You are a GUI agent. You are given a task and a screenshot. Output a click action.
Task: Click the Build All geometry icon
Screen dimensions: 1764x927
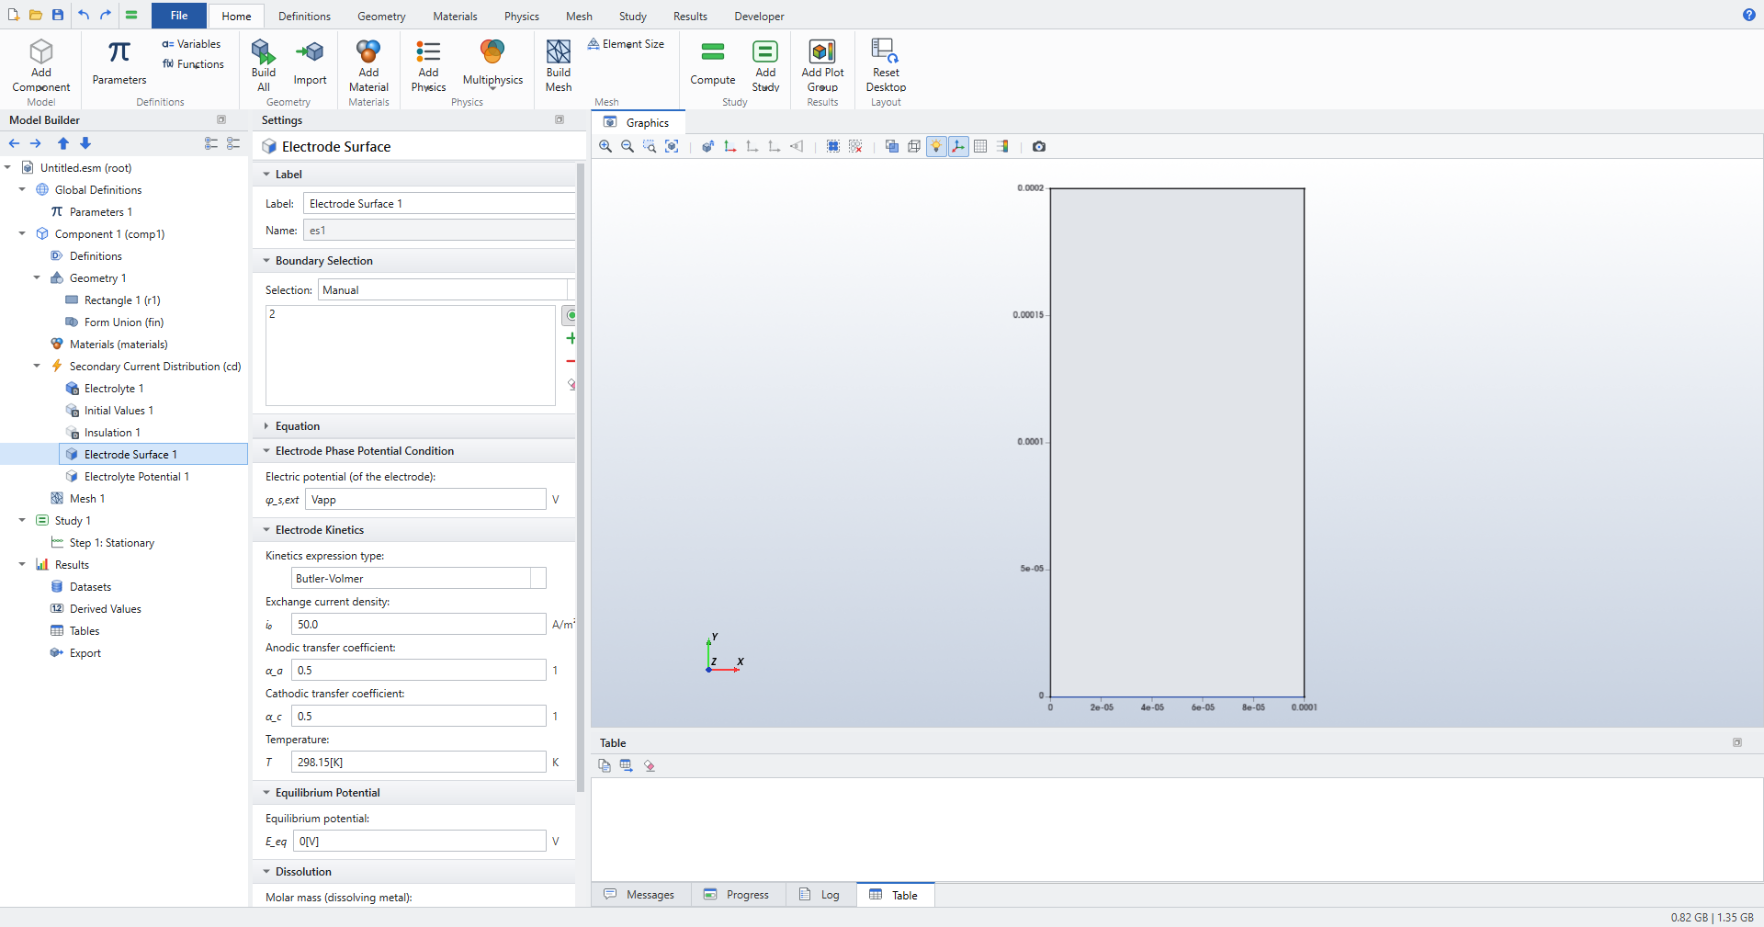point(264,65)
